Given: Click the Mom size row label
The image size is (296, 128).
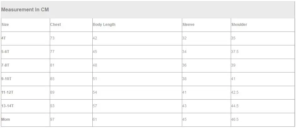Looking at the screenshot, I should pyautogui.click(x=5, y=119).
